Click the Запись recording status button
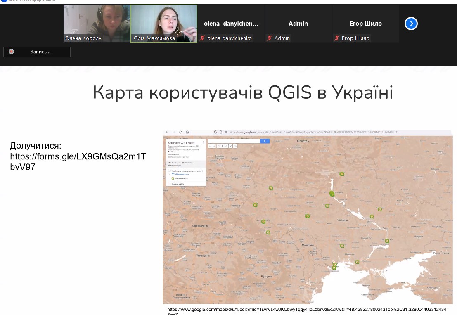This screenshot has width=457, height=315. coord(37,52)
